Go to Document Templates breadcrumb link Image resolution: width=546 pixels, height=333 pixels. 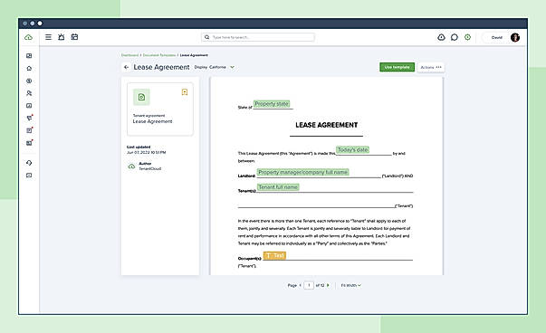159,55
